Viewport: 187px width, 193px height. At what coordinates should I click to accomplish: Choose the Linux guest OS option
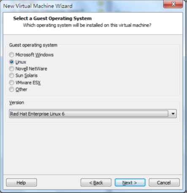(x=11, y=62)
